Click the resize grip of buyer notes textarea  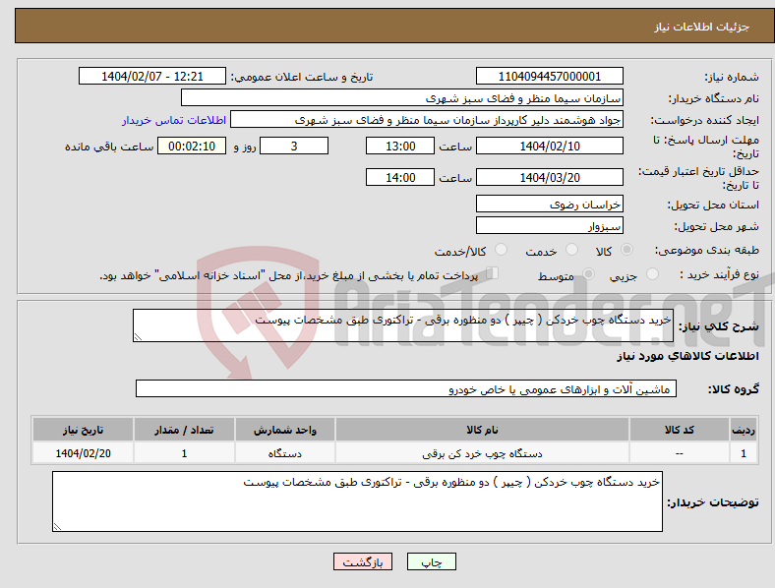57,527
